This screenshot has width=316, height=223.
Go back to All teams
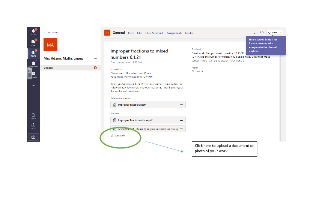[51, 33]
